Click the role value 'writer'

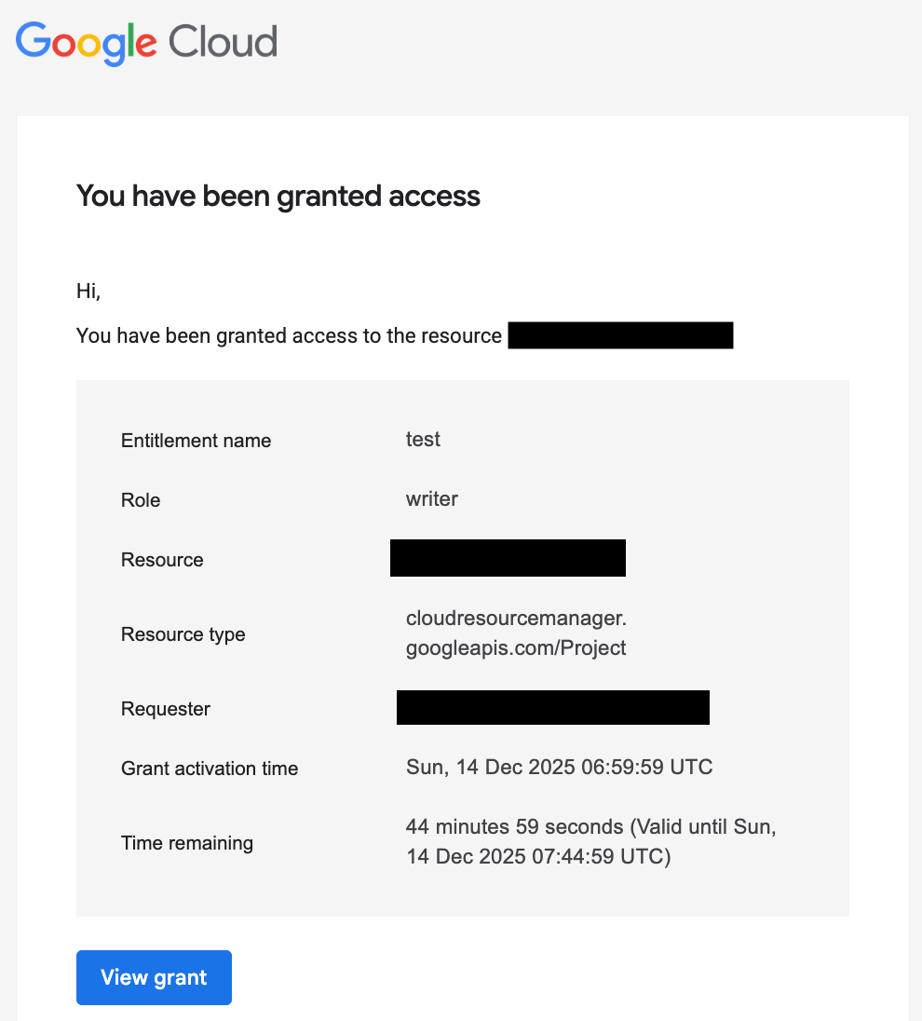432,498
